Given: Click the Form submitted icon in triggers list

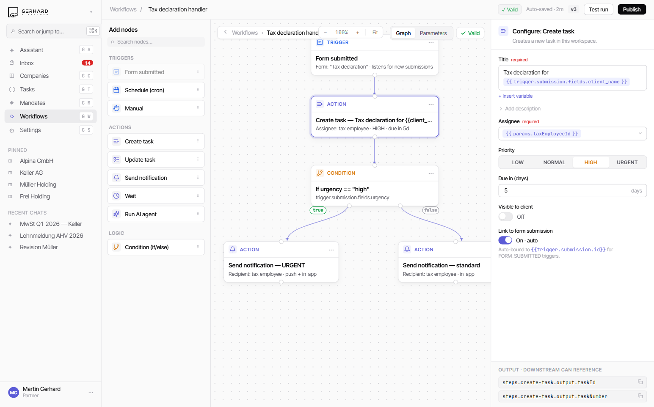Looking at the screenshot, I should pos(116,72).
